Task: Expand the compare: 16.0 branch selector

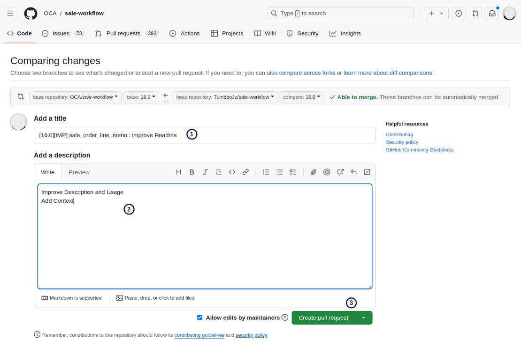Action: tap(302, 97)
